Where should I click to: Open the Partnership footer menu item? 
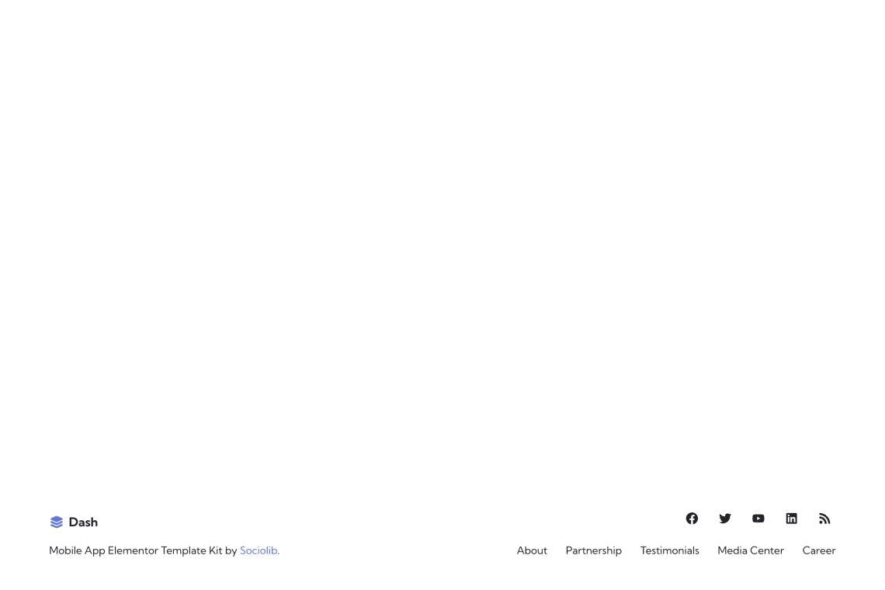593,550
